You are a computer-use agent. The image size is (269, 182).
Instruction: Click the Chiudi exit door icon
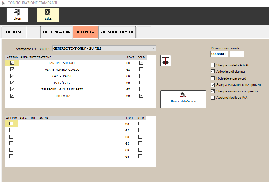point(17,13)
